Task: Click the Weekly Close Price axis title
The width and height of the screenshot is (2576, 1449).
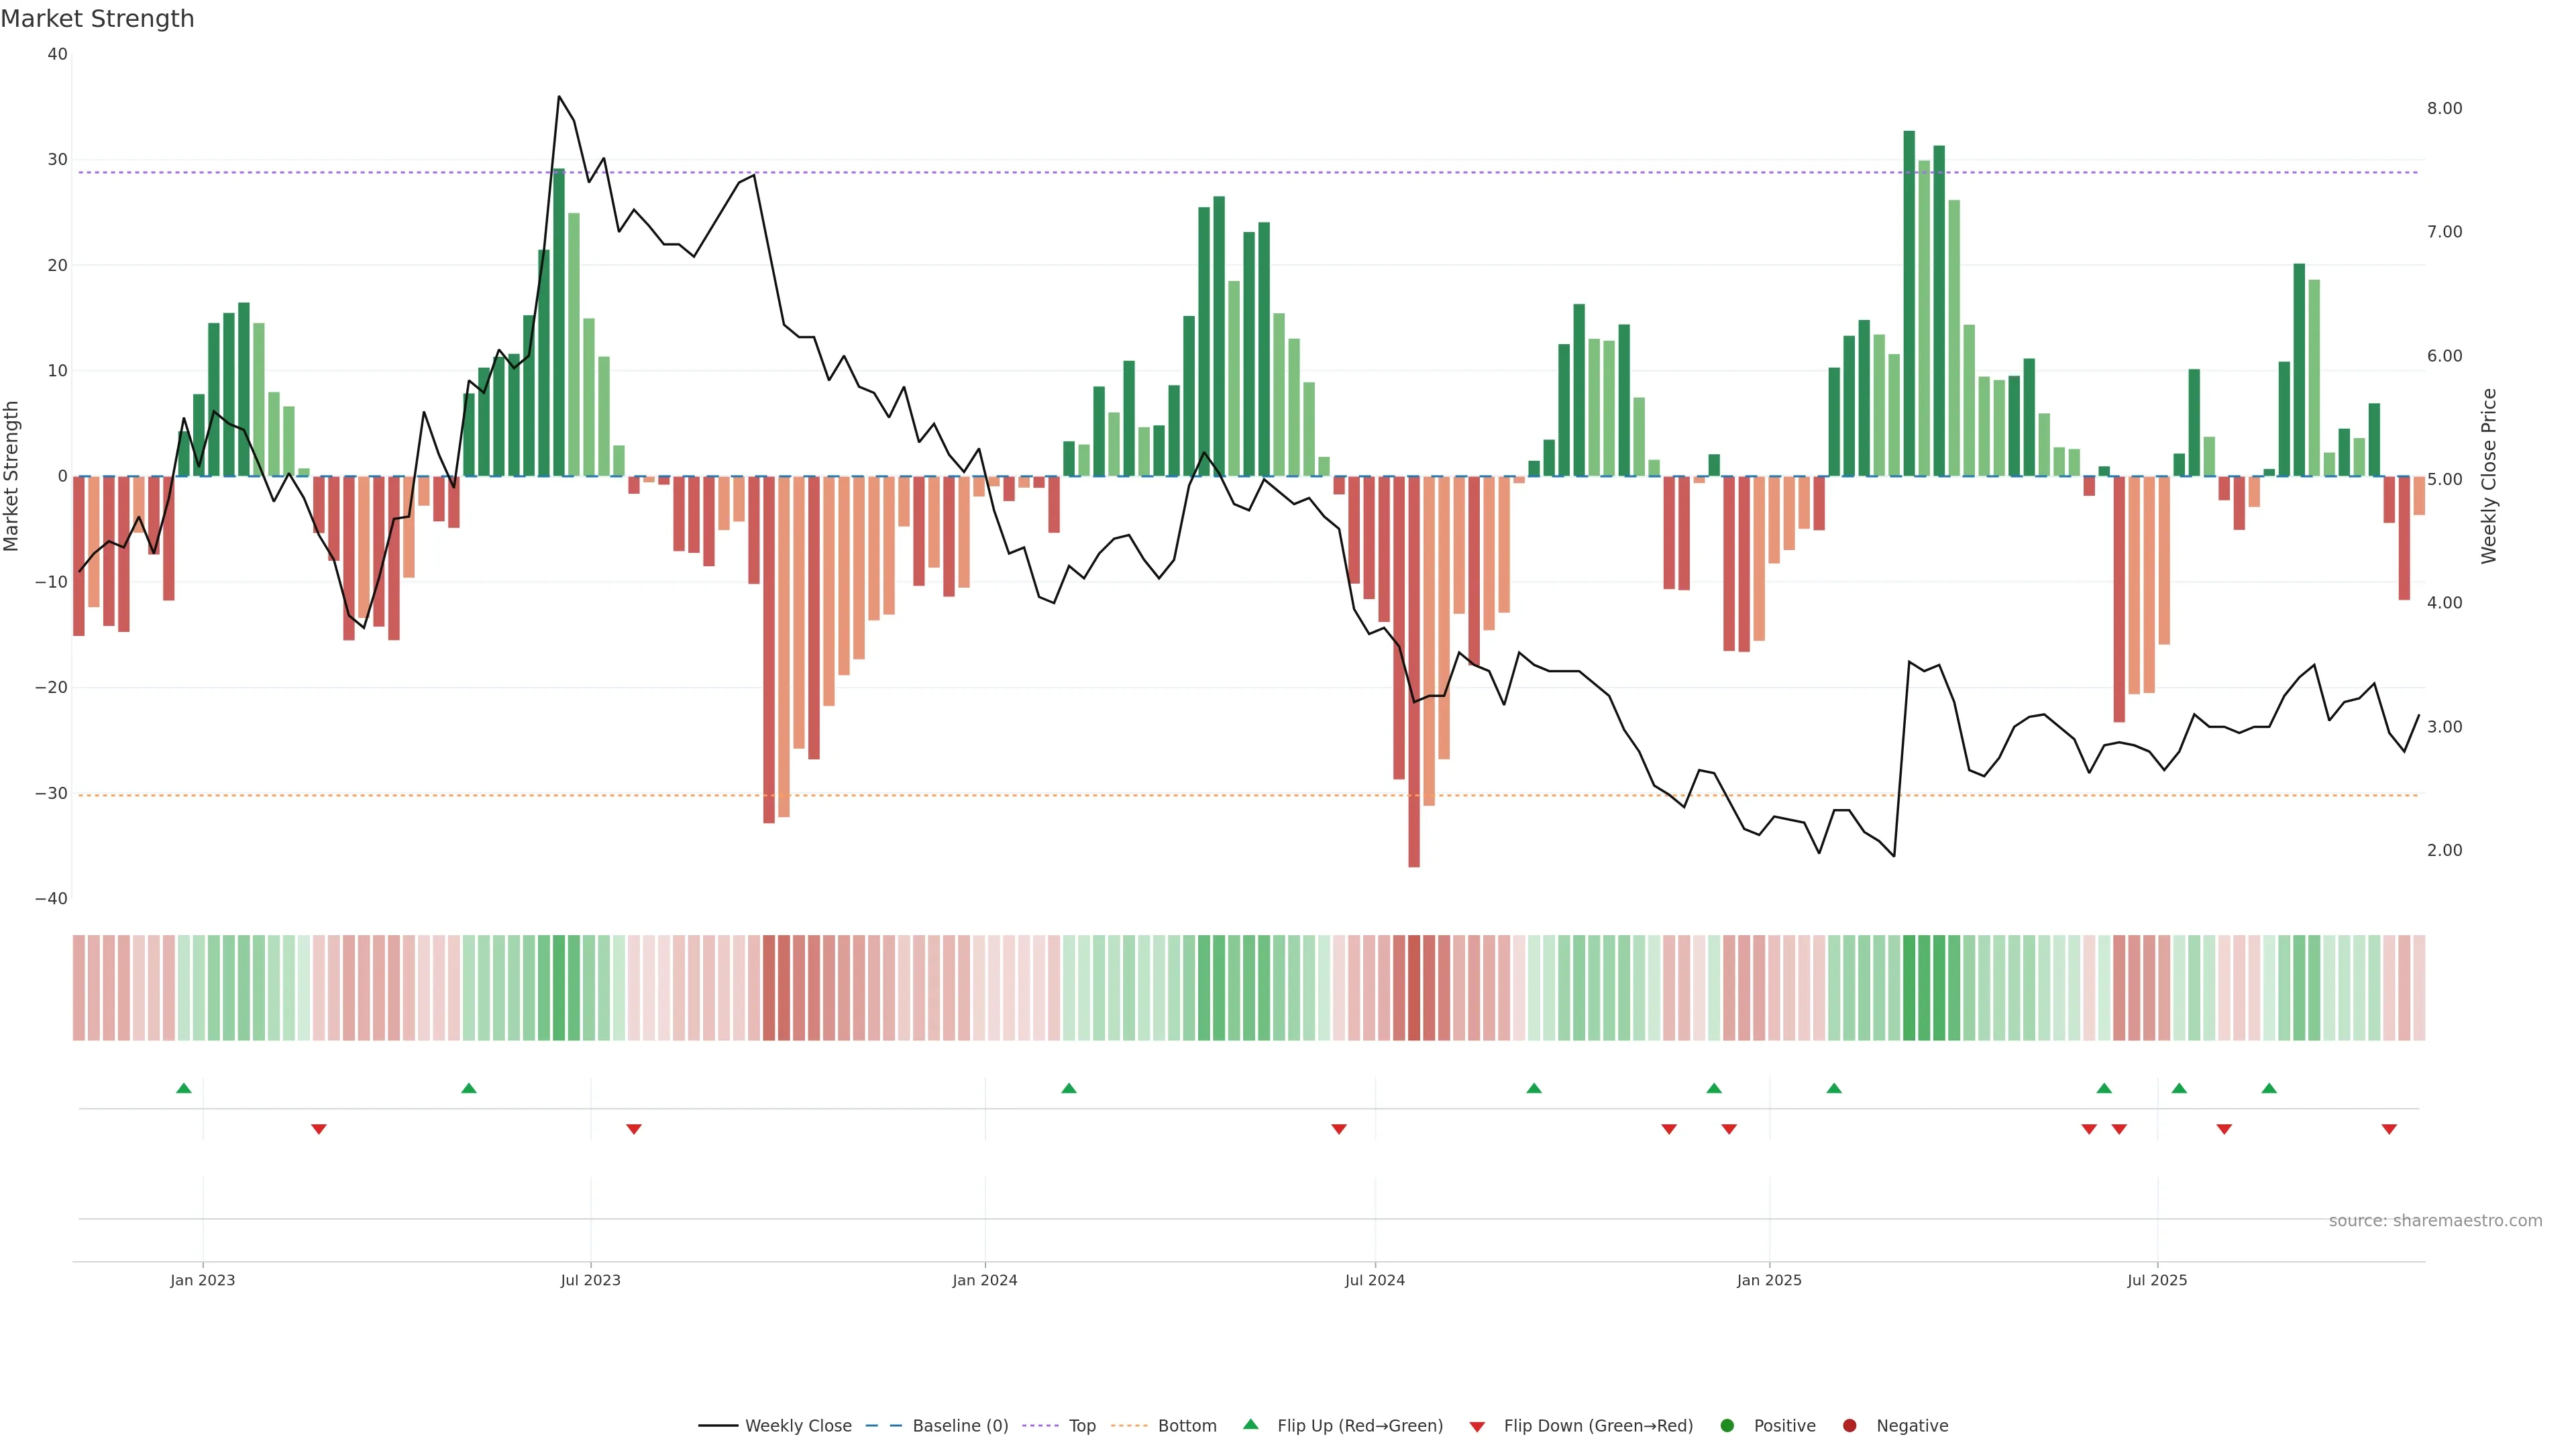Action: (x=2488, y=476)
